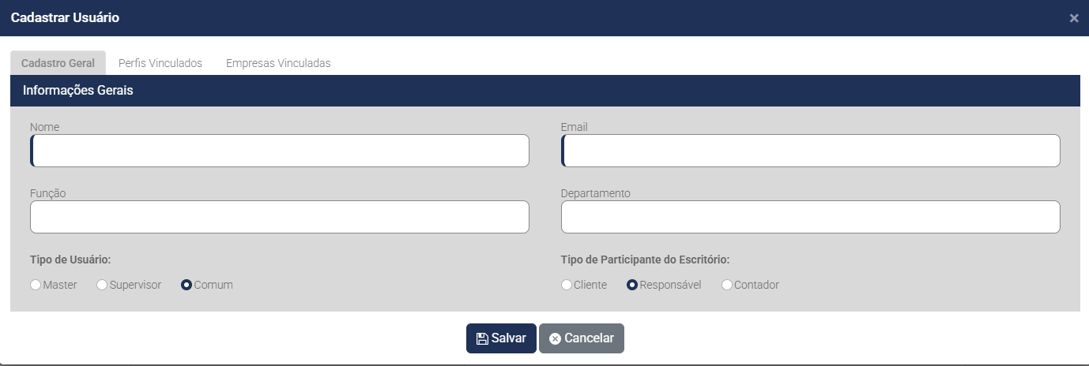Click into the Email input box
The image size is (1089, 366).
(811, 151)
